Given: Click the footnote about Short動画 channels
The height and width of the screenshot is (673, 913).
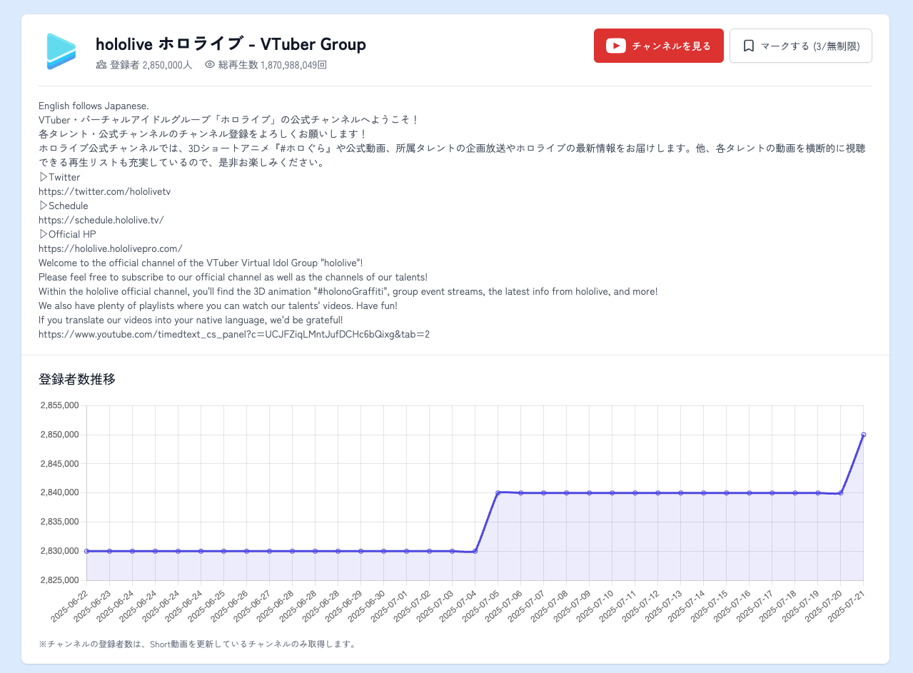Looking at the screenshot, I should [x=197, y=644].
